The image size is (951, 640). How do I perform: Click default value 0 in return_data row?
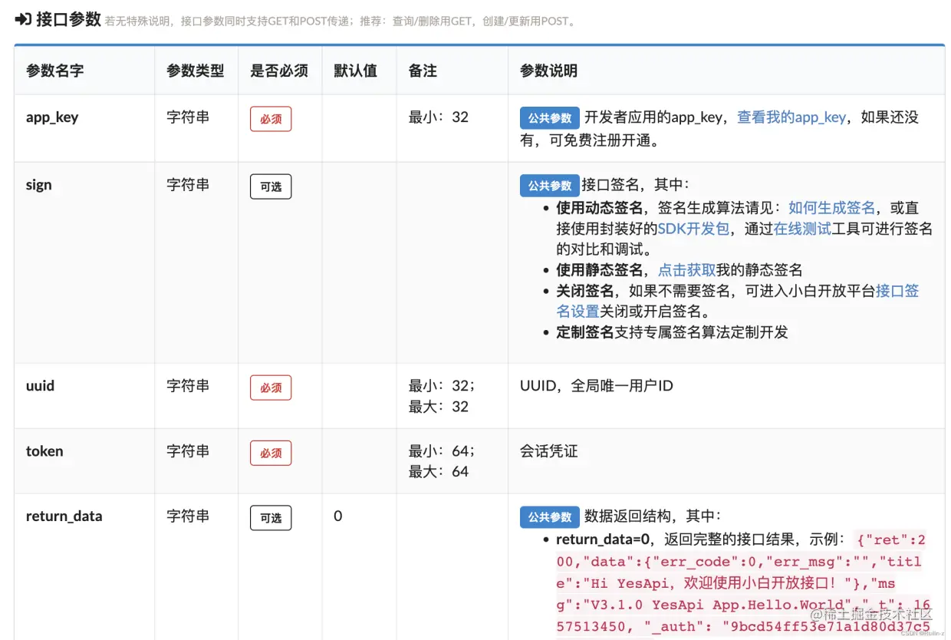(338, 516)
